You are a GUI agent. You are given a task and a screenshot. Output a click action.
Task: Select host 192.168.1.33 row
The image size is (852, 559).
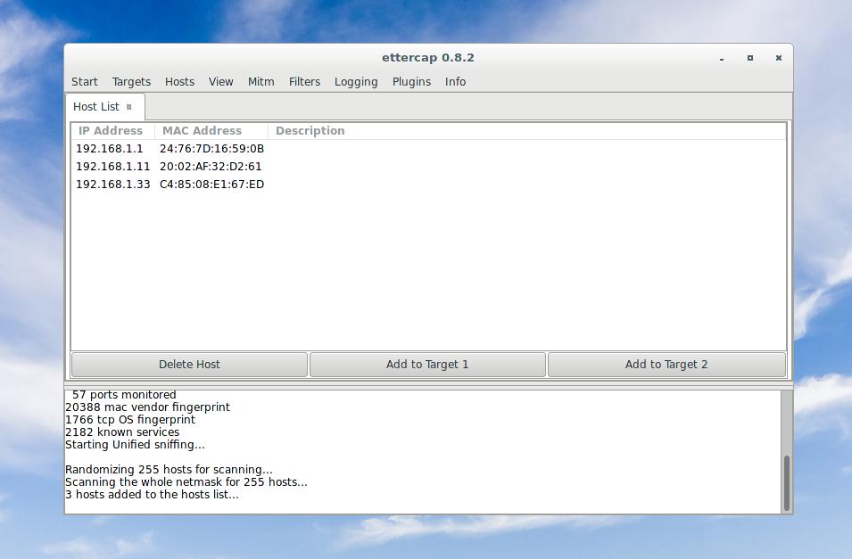tap(113, 185)
